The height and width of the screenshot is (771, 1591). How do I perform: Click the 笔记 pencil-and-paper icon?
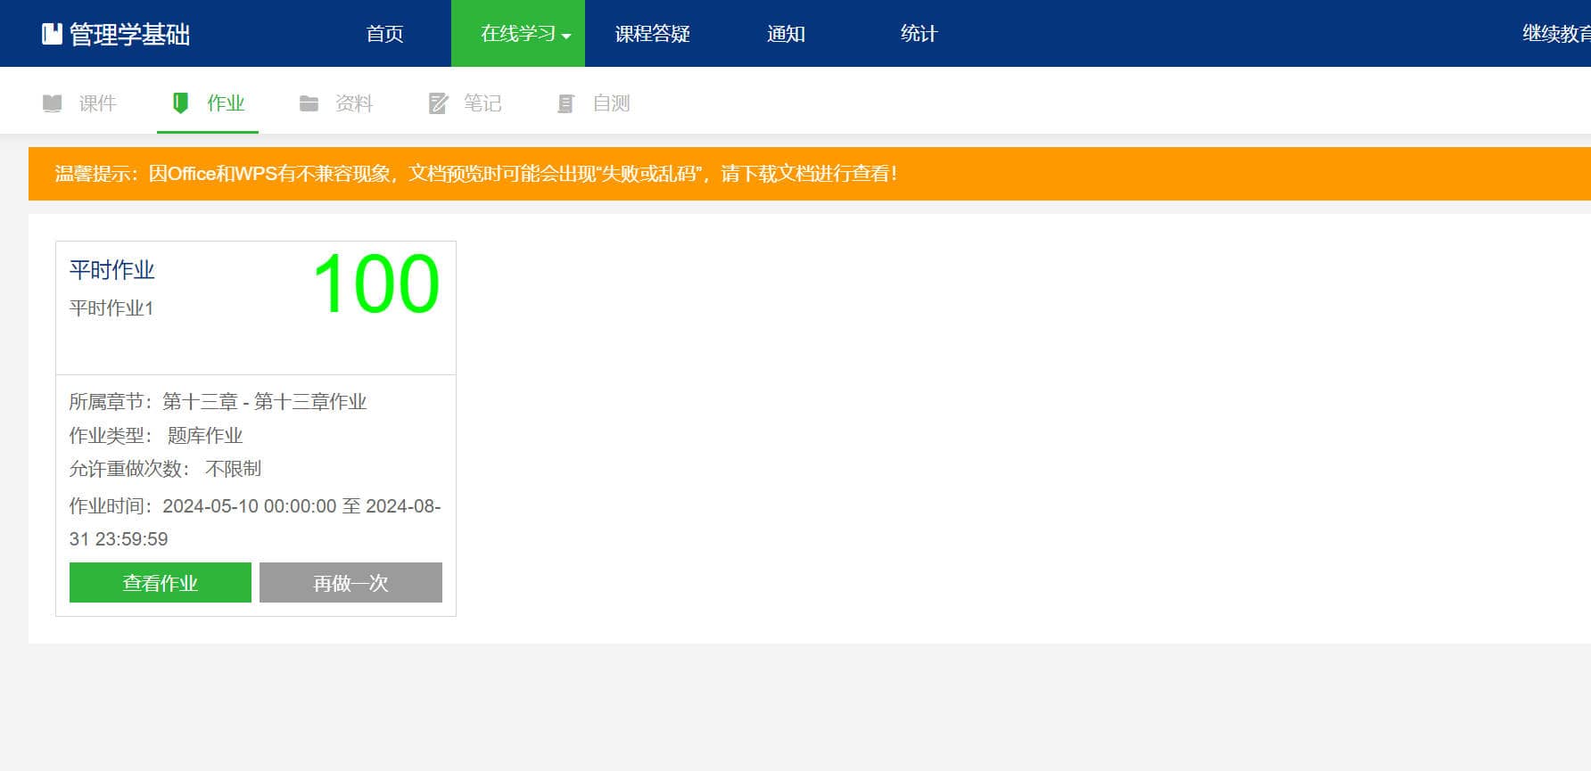tap(438, 103)
